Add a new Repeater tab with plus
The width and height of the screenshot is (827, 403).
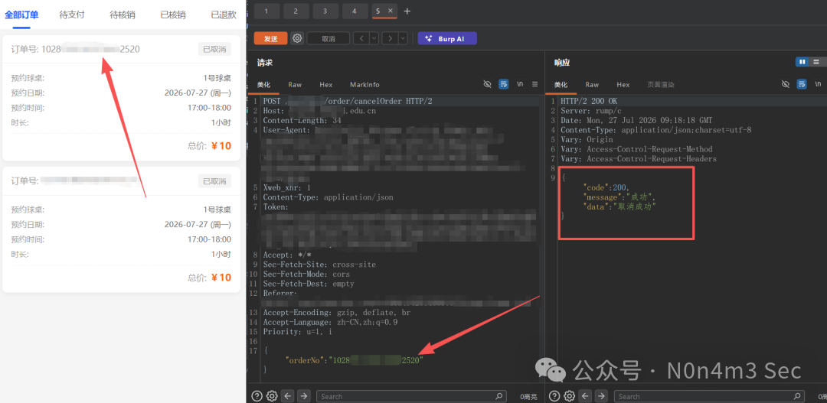tap(407, 11)
